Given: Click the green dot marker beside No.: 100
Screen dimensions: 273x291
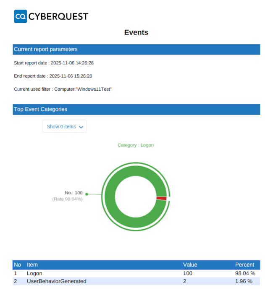Looking at the screenshot, I should [x=87, y=194].
